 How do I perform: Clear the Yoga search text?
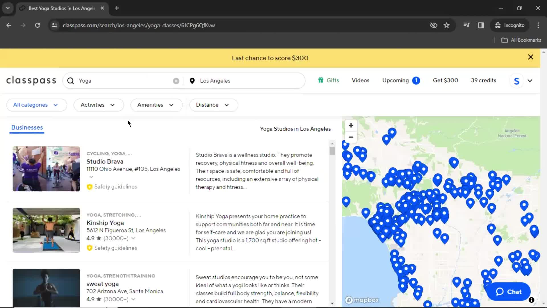pos(176,81)
